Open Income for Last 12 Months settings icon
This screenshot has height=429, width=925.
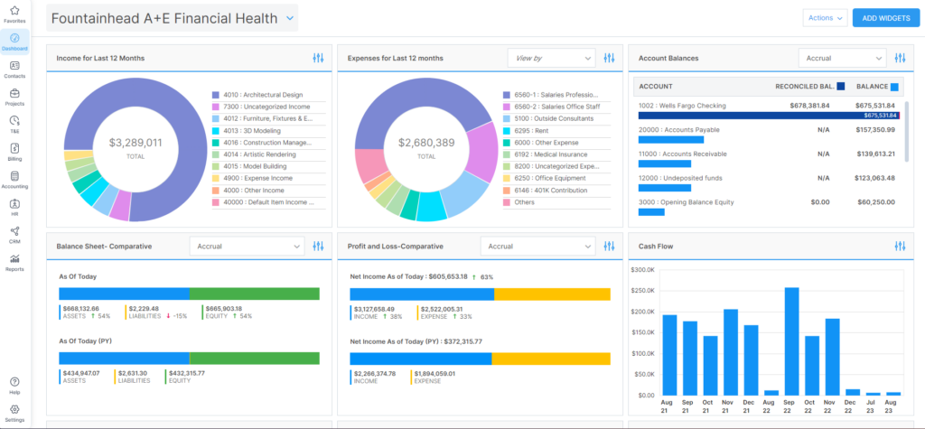pos(318,58)
